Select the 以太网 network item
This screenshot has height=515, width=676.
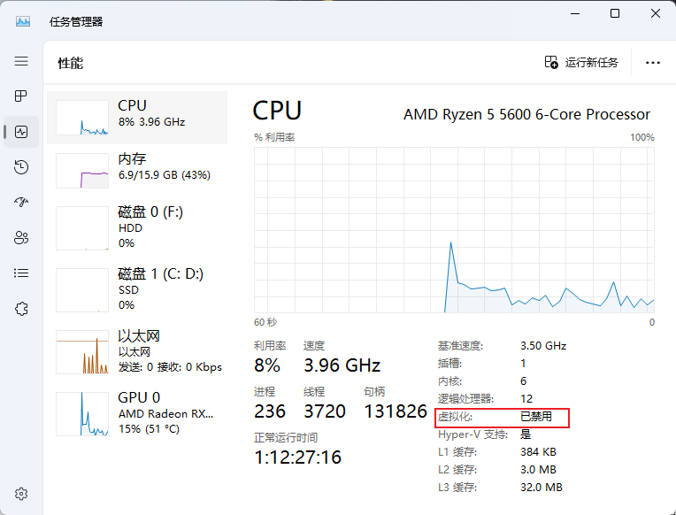point(137,351)
